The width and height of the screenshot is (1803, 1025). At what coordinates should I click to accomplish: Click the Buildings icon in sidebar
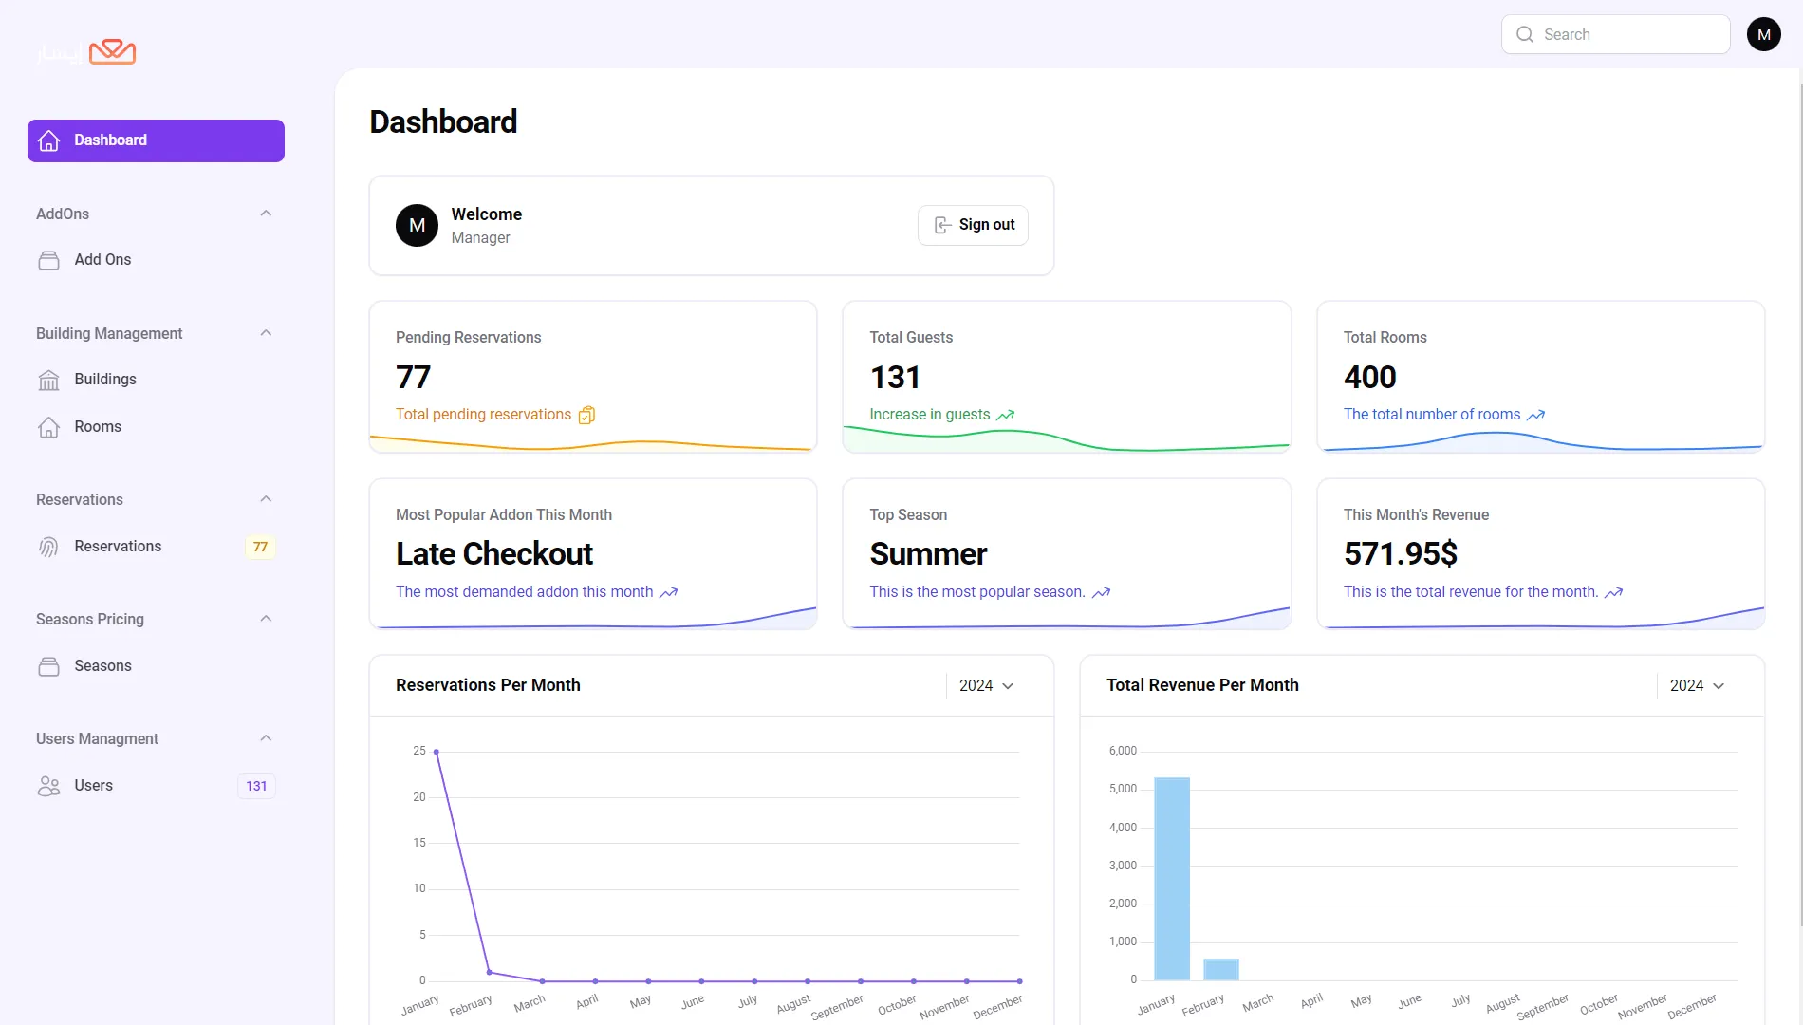(48, 380)
